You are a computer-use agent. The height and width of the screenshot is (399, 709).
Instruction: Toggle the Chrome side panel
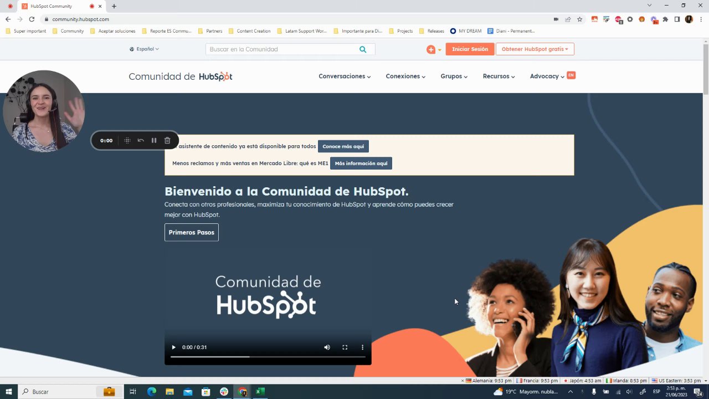click(677, 19)
